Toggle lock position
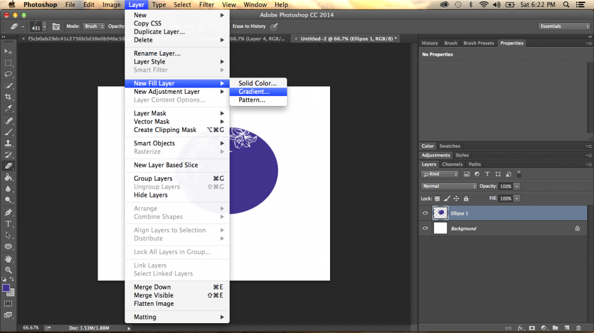Image resolution: width=594 pixels, height=333 pixels. [457, 198]
